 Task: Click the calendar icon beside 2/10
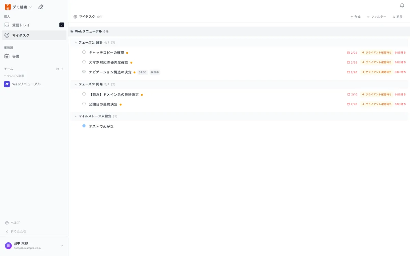(348, 94)
